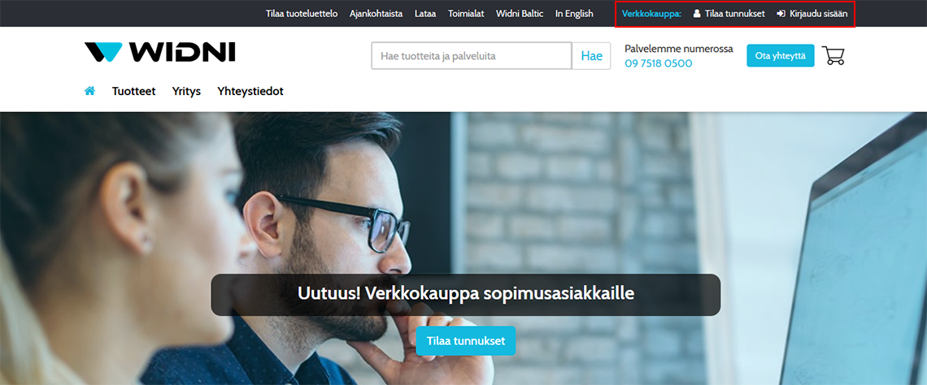
Task: Visit the Widni Baltic link
Action: coord(520,14)
